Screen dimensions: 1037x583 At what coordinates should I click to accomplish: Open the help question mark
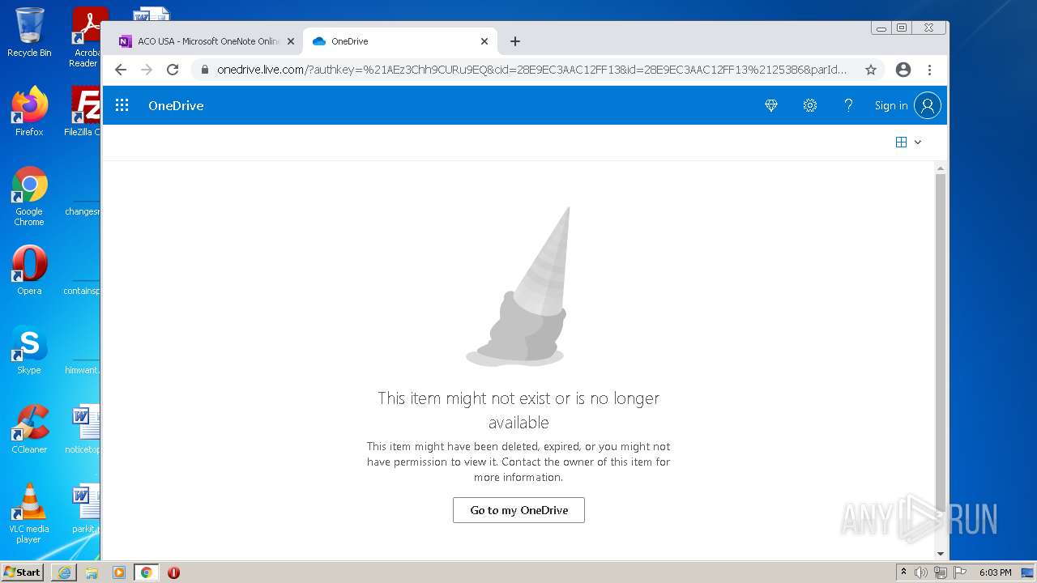(x=848, y=105)
